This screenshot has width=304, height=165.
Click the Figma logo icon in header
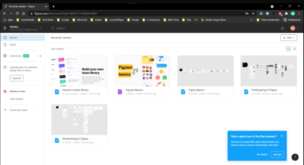coord(5,28)
